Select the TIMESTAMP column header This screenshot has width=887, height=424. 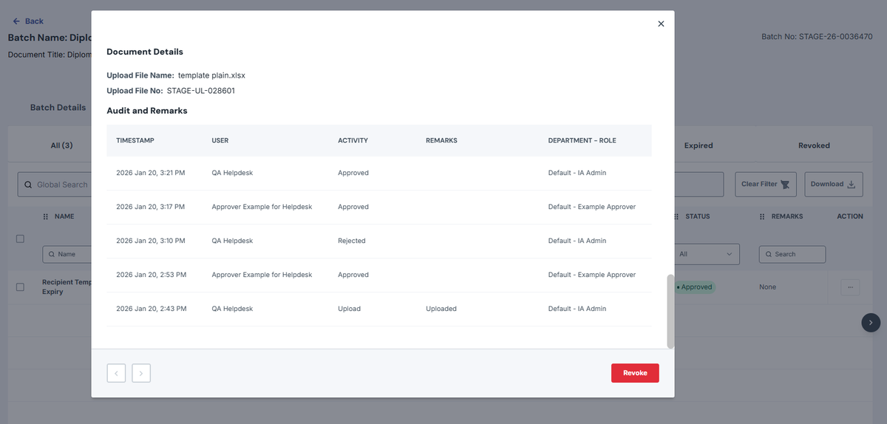(135, 140)
